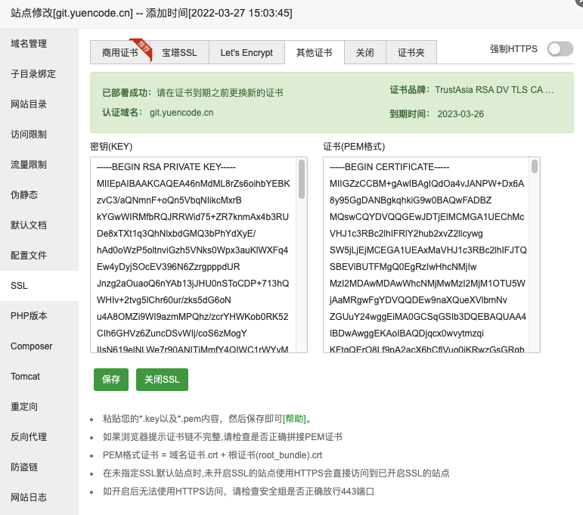Click the BEGIN CERTIFICATE line
583x515 pixels.
tap(389, 167)
